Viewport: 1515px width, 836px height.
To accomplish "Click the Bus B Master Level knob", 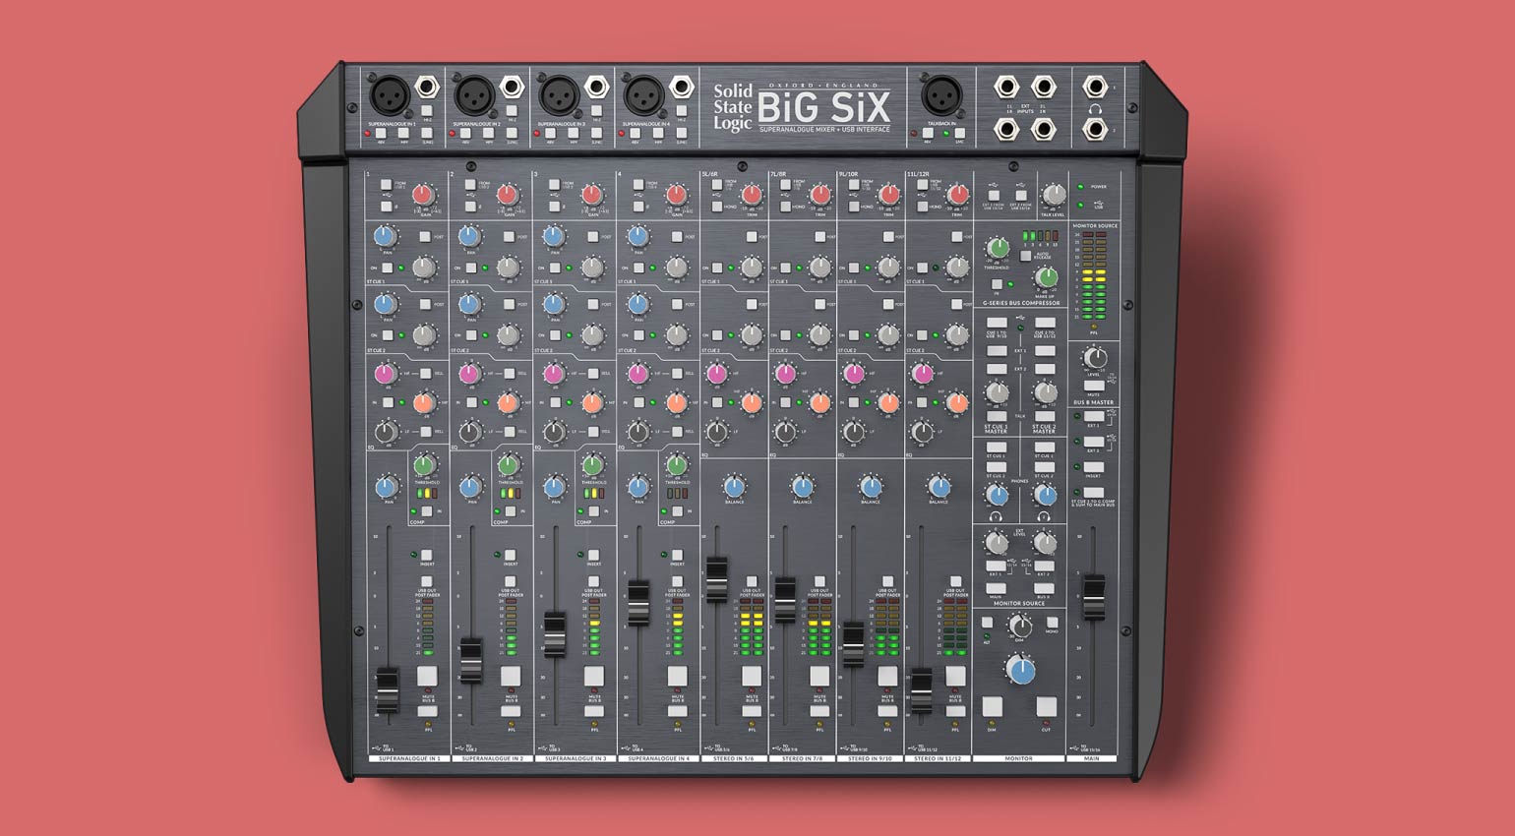I will pos(1094,357).
